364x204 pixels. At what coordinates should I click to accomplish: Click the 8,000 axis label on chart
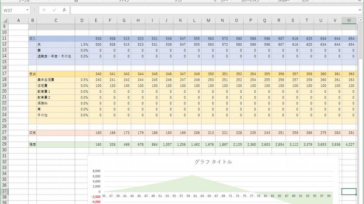click(97, 171)
